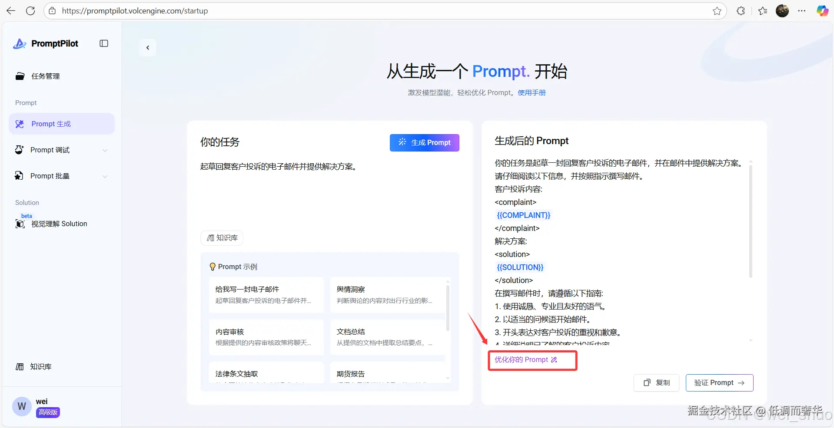Open 任务管理 from the sidebar menu
The image size is (834, 428).
(46, 76)
